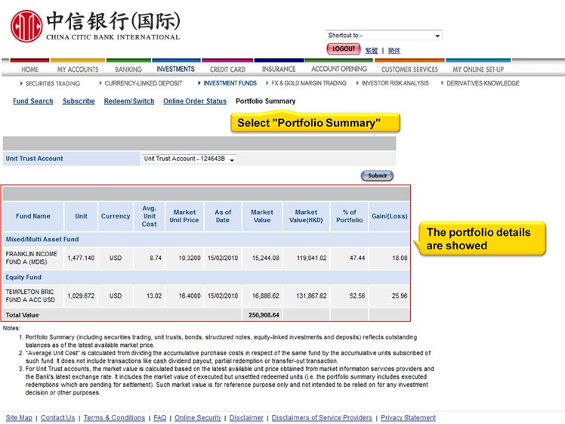Click the Fund Name column header
Viewport: 565px width, 424px height.
(x=33, y=216)
